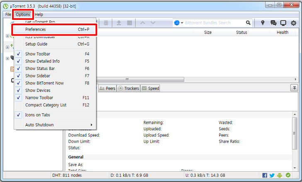Choose Preferences from Options menu
This screenshot has width=302, height=182.
[x=55, y=29]
